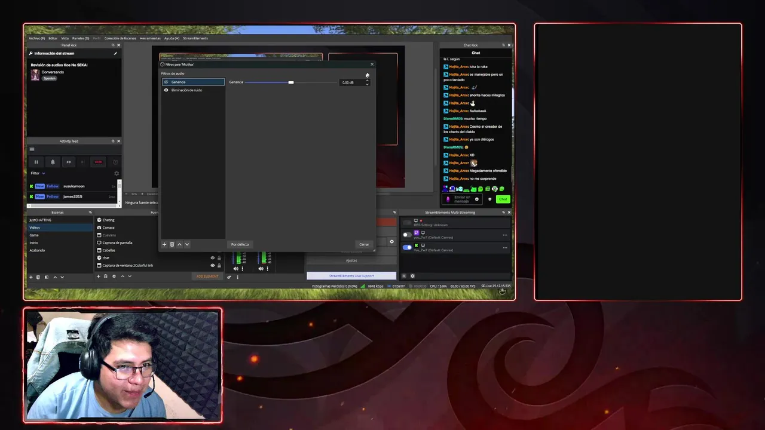Open the Editar menu

pyautogui.click(x=53, y=38)
